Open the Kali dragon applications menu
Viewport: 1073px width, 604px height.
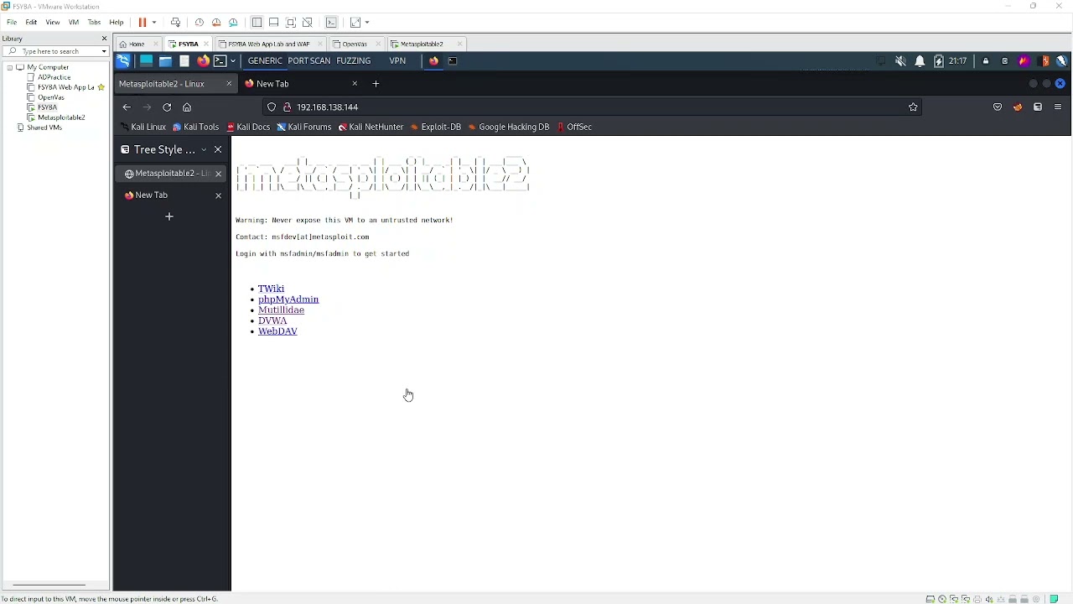click(x=123, y=60)
